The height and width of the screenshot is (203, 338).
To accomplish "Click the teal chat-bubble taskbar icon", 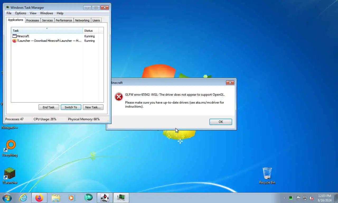I will (x=88, y=197).
